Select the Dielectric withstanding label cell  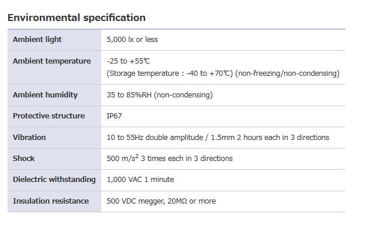(53, 180)
